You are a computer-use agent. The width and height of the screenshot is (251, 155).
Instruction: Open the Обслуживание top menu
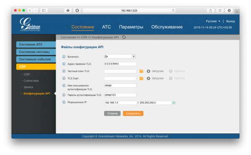coord(167,27)
